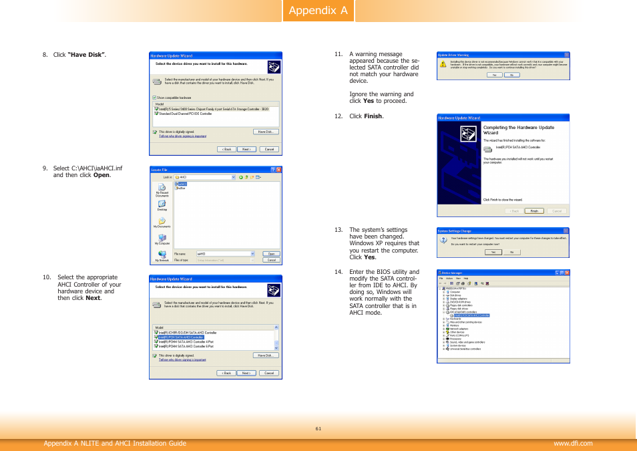
Task: Select Universal Serial Bus controllers tree item
Action: [465, 349]
